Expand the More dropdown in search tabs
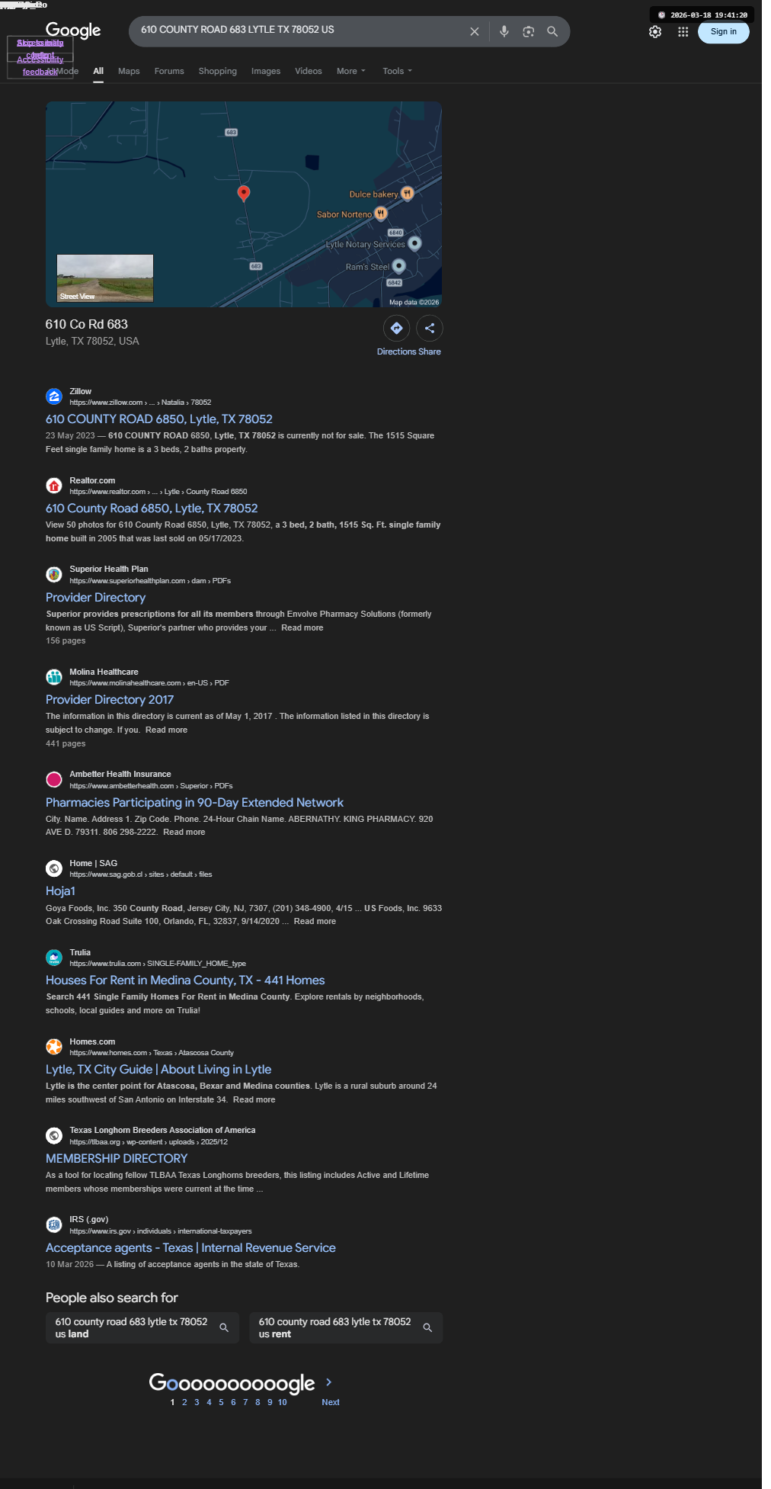771x1489 pixels. pos(351,71)
